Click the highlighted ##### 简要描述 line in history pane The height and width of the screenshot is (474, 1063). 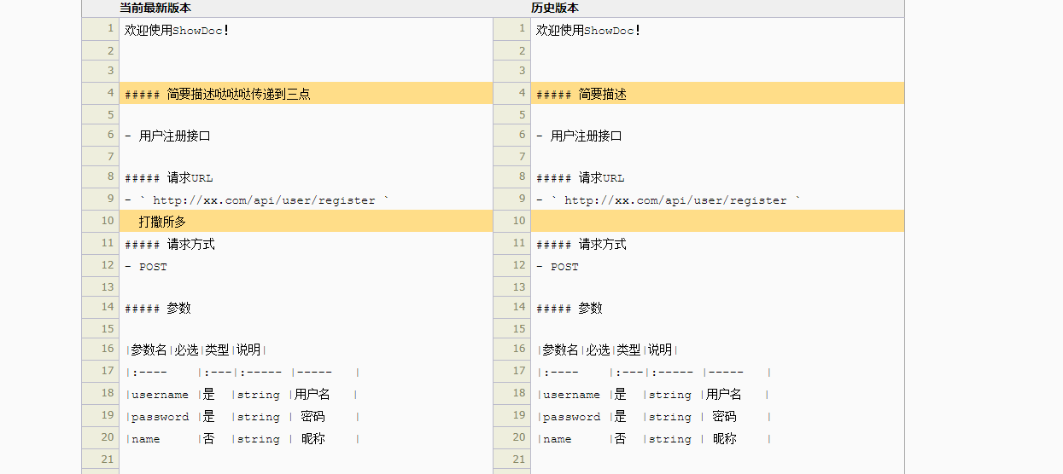click(717, 93)
